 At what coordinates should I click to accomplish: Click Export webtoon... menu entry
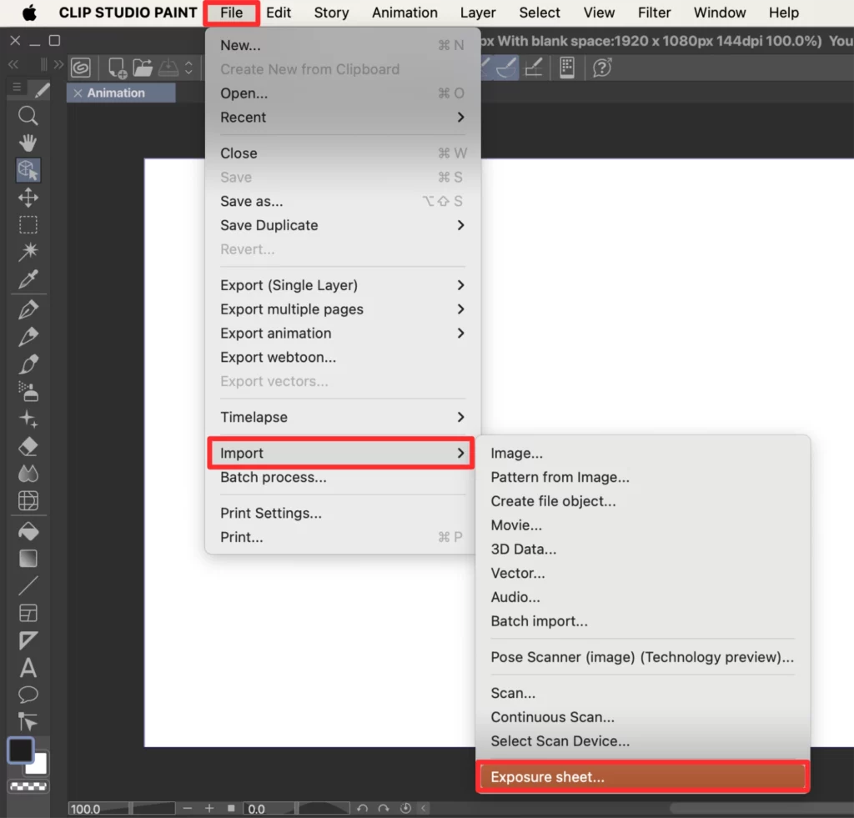[x=343, y=357]
